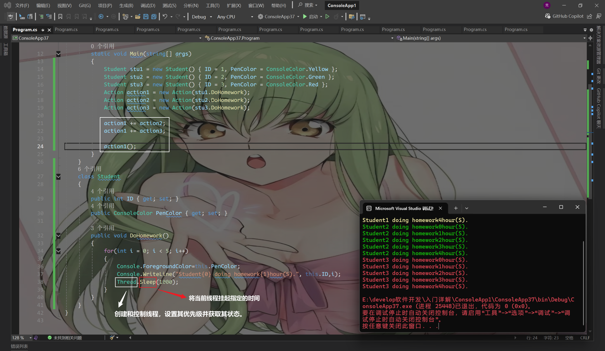Open the 编辑(E) menu

click(43, 5)
